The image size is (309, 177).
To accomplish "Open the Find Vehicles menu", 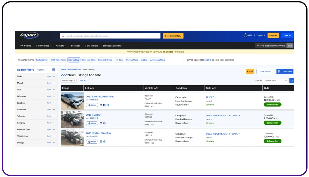I will pos(43,46).
